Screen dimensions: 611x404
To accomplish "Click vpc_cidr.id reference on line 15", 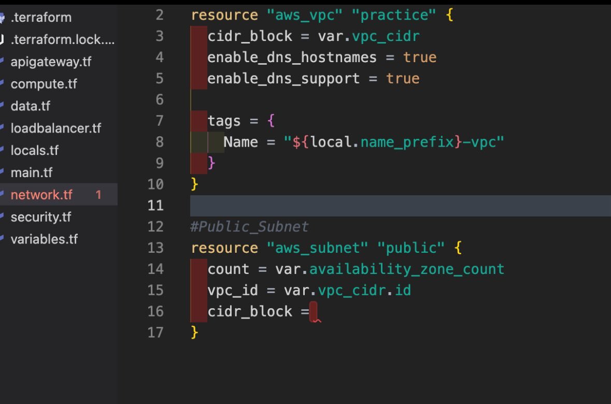I will pos(364,291).
